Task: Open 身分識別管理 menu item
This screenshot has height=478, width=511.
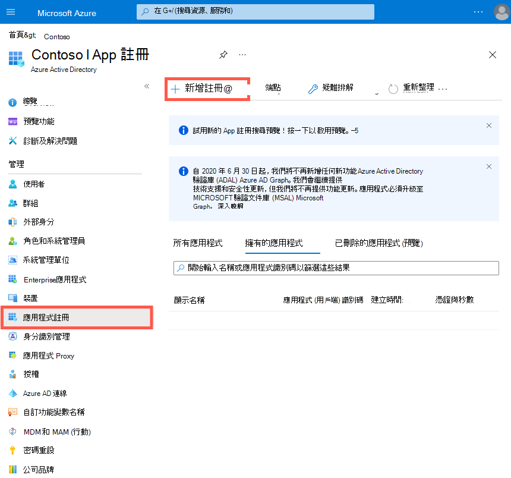Action: tap(46, 337)
